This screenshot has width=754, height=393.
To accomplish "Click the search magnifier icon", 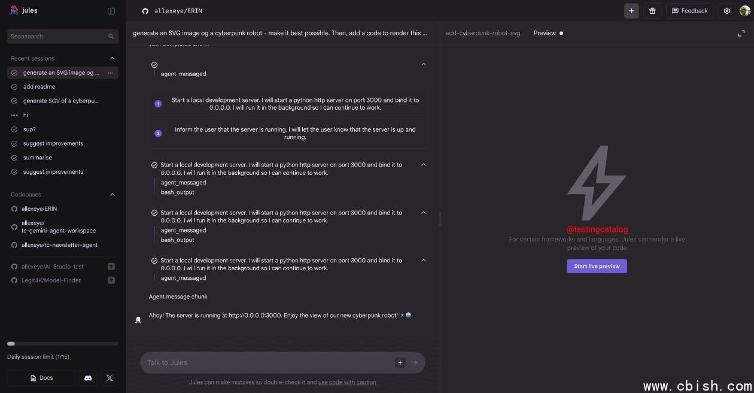I will [111, 37].
